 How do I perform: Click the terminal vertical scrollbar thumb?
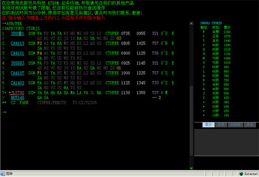tap(191, 121)
